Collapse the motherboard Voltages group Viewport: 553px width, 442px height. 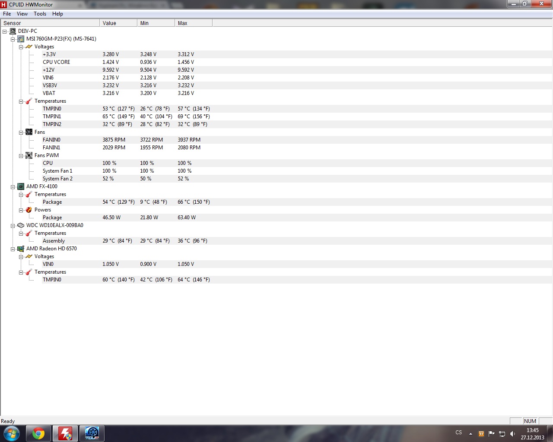[21, 47]
